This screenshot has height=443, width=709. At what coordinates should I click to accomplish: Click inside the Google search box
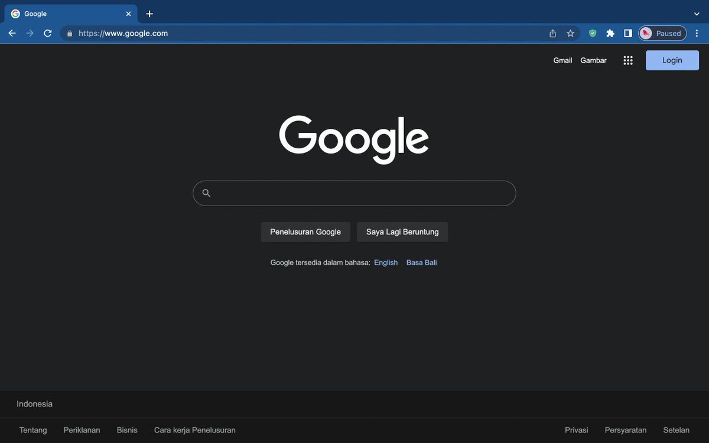354,193
